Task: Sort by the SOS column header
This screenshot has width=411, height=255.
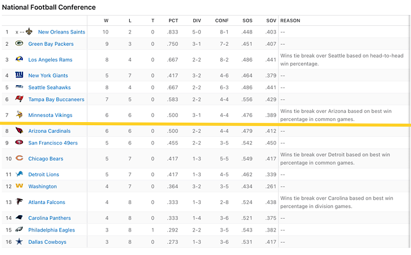Action: pos(247,21)
